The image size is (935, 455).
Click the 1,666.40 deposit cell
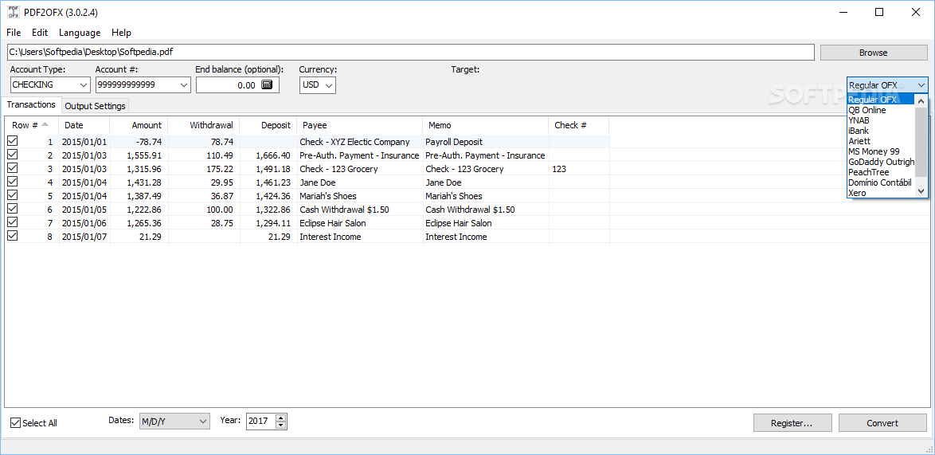(268, 155)
